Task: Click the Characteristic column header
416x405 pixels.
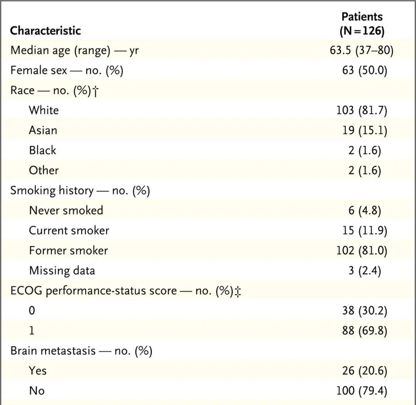Action: tap(45, 30)
